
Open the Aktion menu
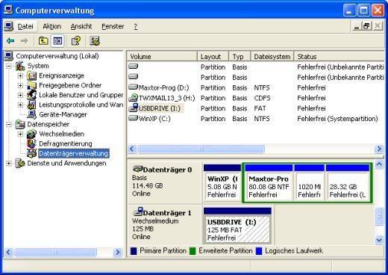[x=52, y=26]
